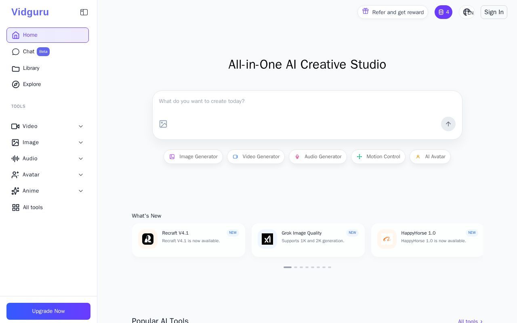The width and height of the screenshot is (517, 323).
Task: Click the Anime sparkle icon in sidebar
Action: point(15,191)
